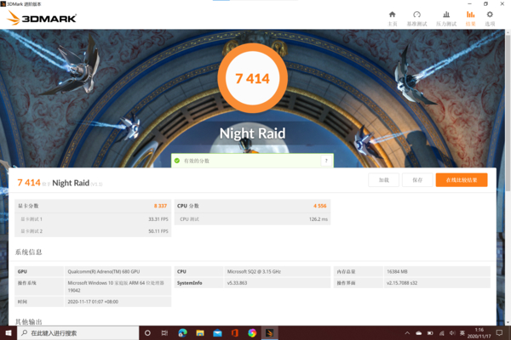511x340 pixels.
Task: Click the 3DMark logo
Action: tap(42, 18)
